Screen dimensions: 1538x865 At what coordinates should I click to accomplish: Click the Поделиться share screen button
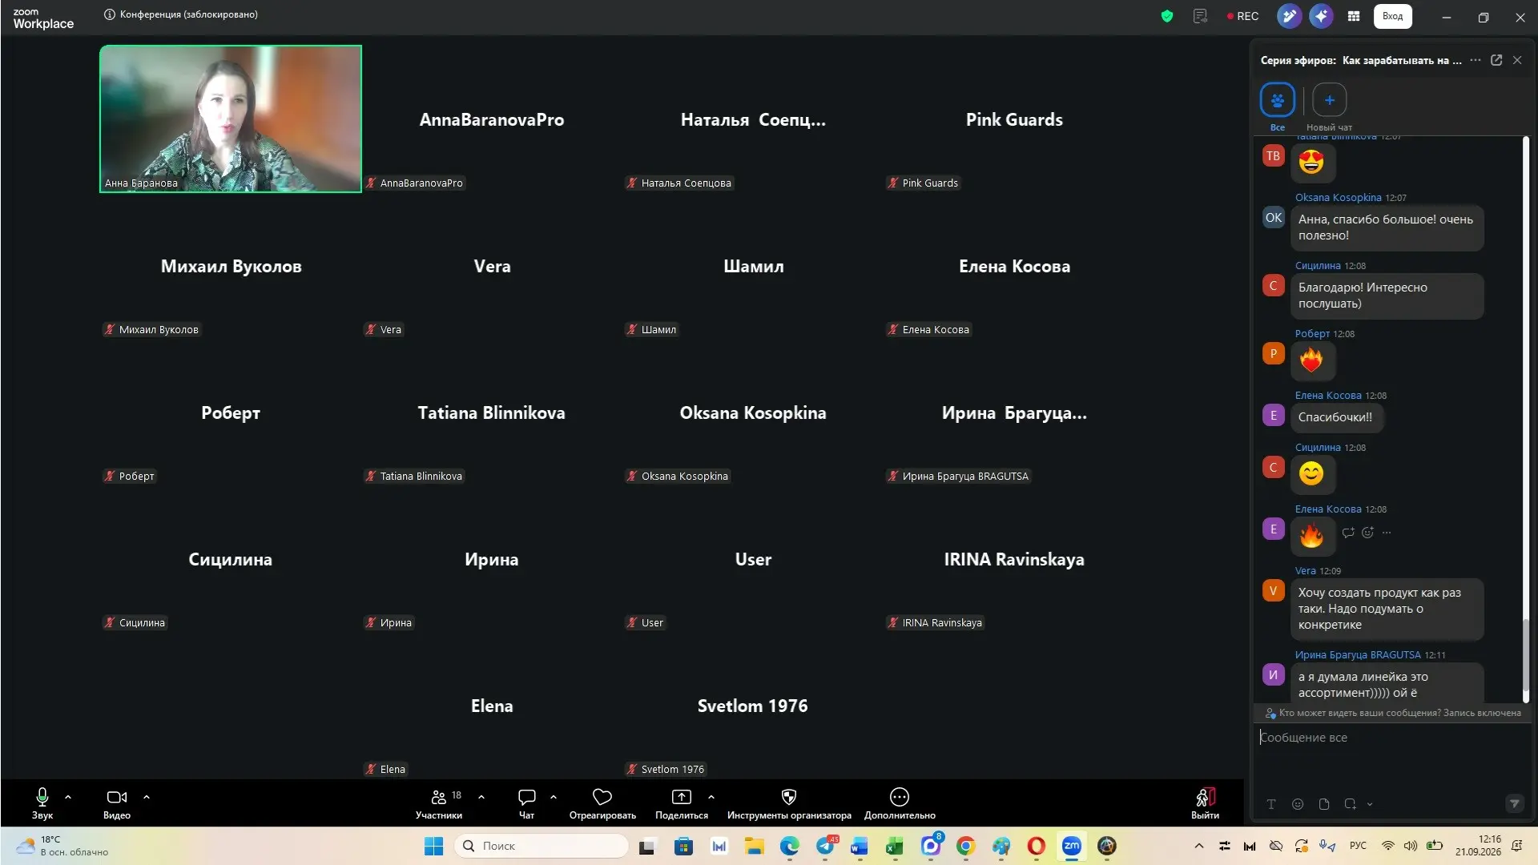pos(682,803)
